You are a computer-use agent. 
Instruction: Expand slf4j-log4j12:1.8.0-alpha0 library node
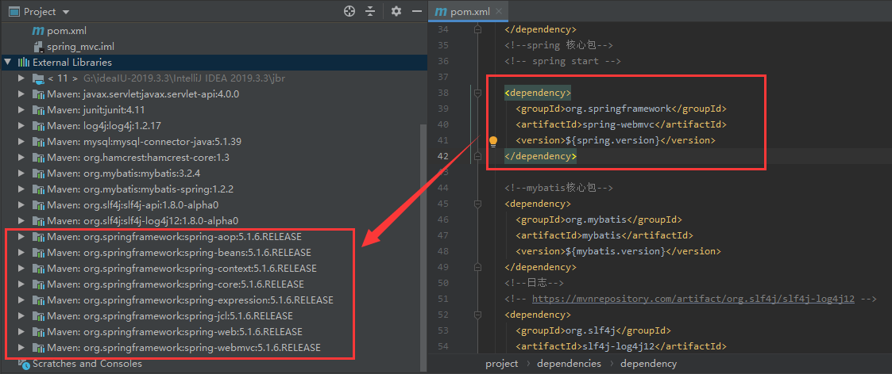21,221
